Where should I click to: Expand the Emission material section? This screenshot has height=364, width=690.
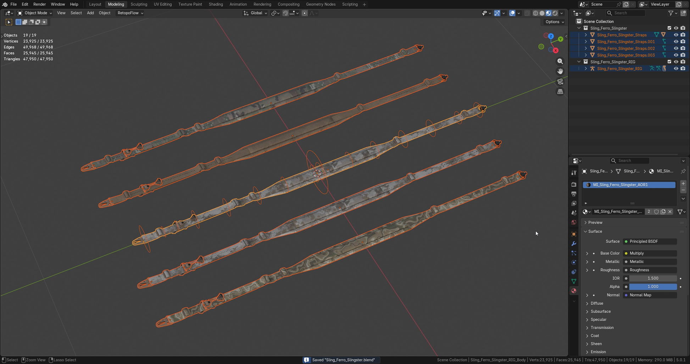tap(598, 352)
